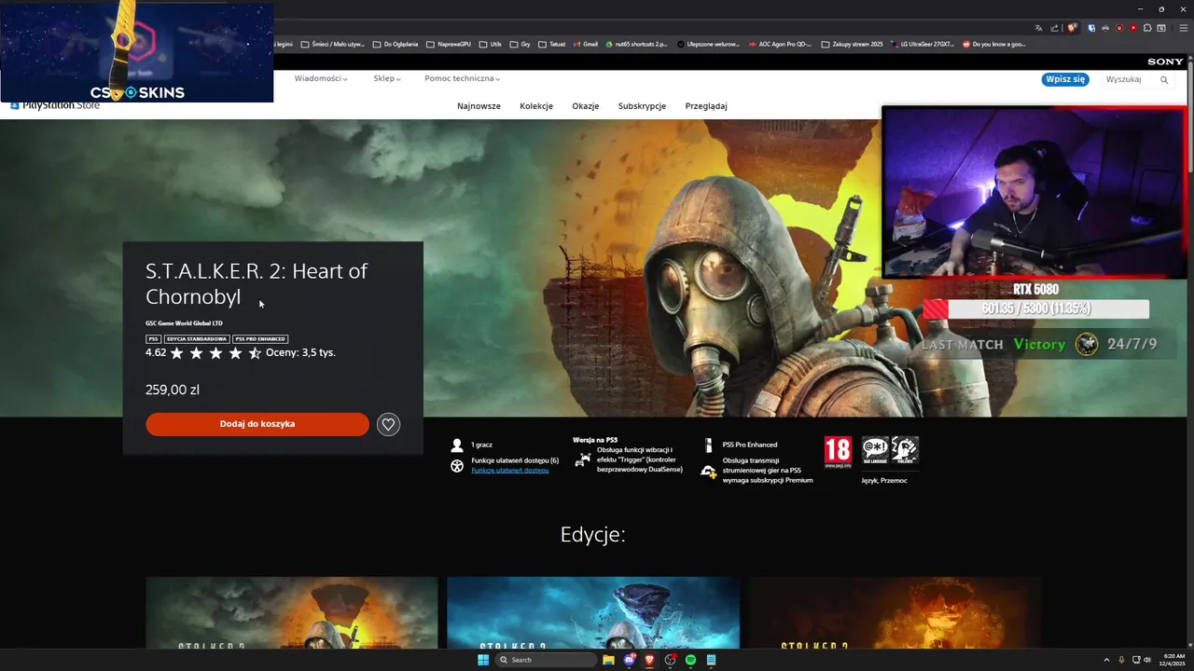
Task: Open first edition thumbnail under Edycje
Action: click(x=292, y=612)
